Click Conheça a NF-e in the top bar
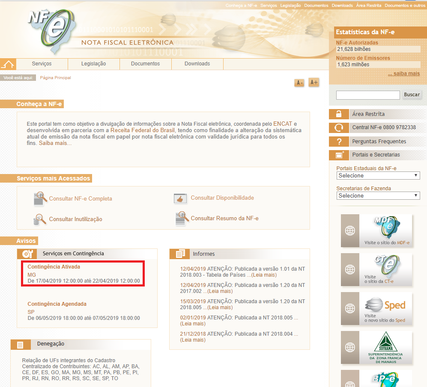 tap(241, 6)
